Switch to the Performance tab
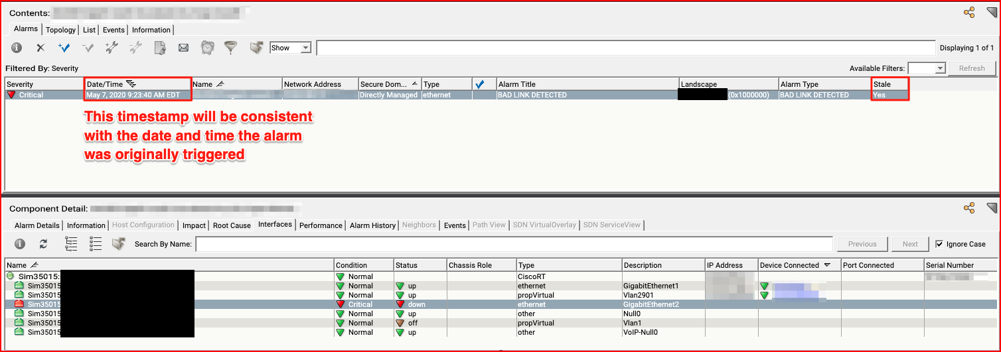The width and height of the screenshot is (1001, 352). [321, 225]
